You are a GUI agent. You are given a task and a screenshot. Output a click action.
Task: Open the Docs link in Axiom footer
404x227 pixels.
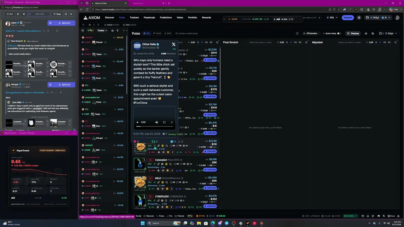391,216
